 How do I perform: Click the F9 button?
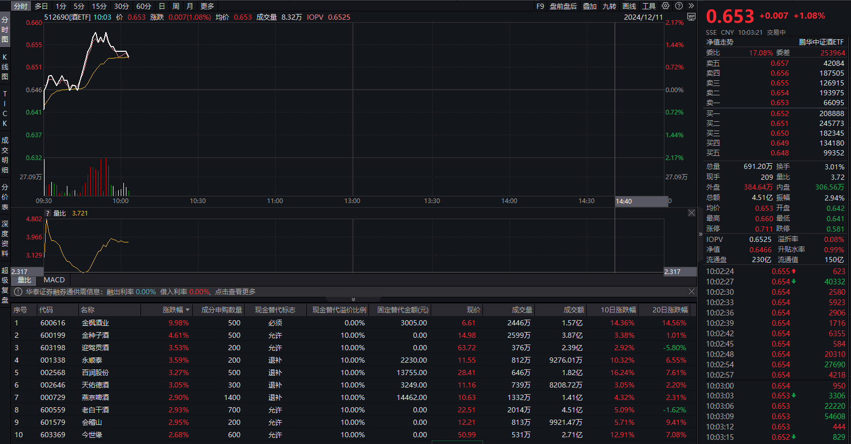coord(540,6)
